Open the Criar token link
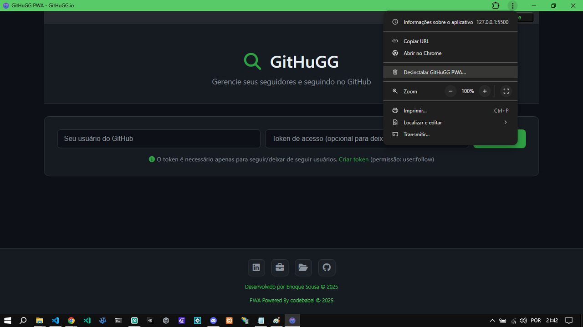 click(353, 159)
